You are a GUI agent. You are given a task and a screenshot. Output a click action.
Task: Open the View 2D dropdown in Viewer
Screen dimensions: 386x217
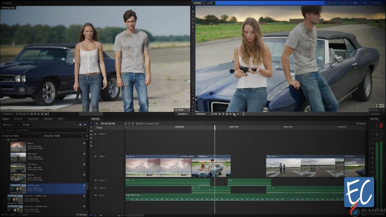click(x=332, y=3)
